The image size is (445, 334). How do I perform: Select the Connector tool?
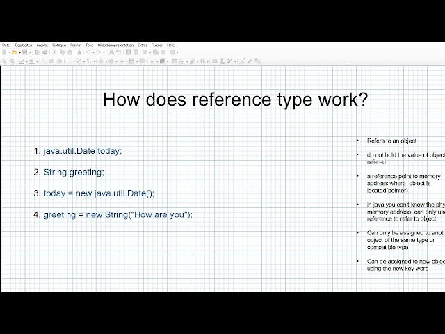pyautogui.click(x=89, y=61)
